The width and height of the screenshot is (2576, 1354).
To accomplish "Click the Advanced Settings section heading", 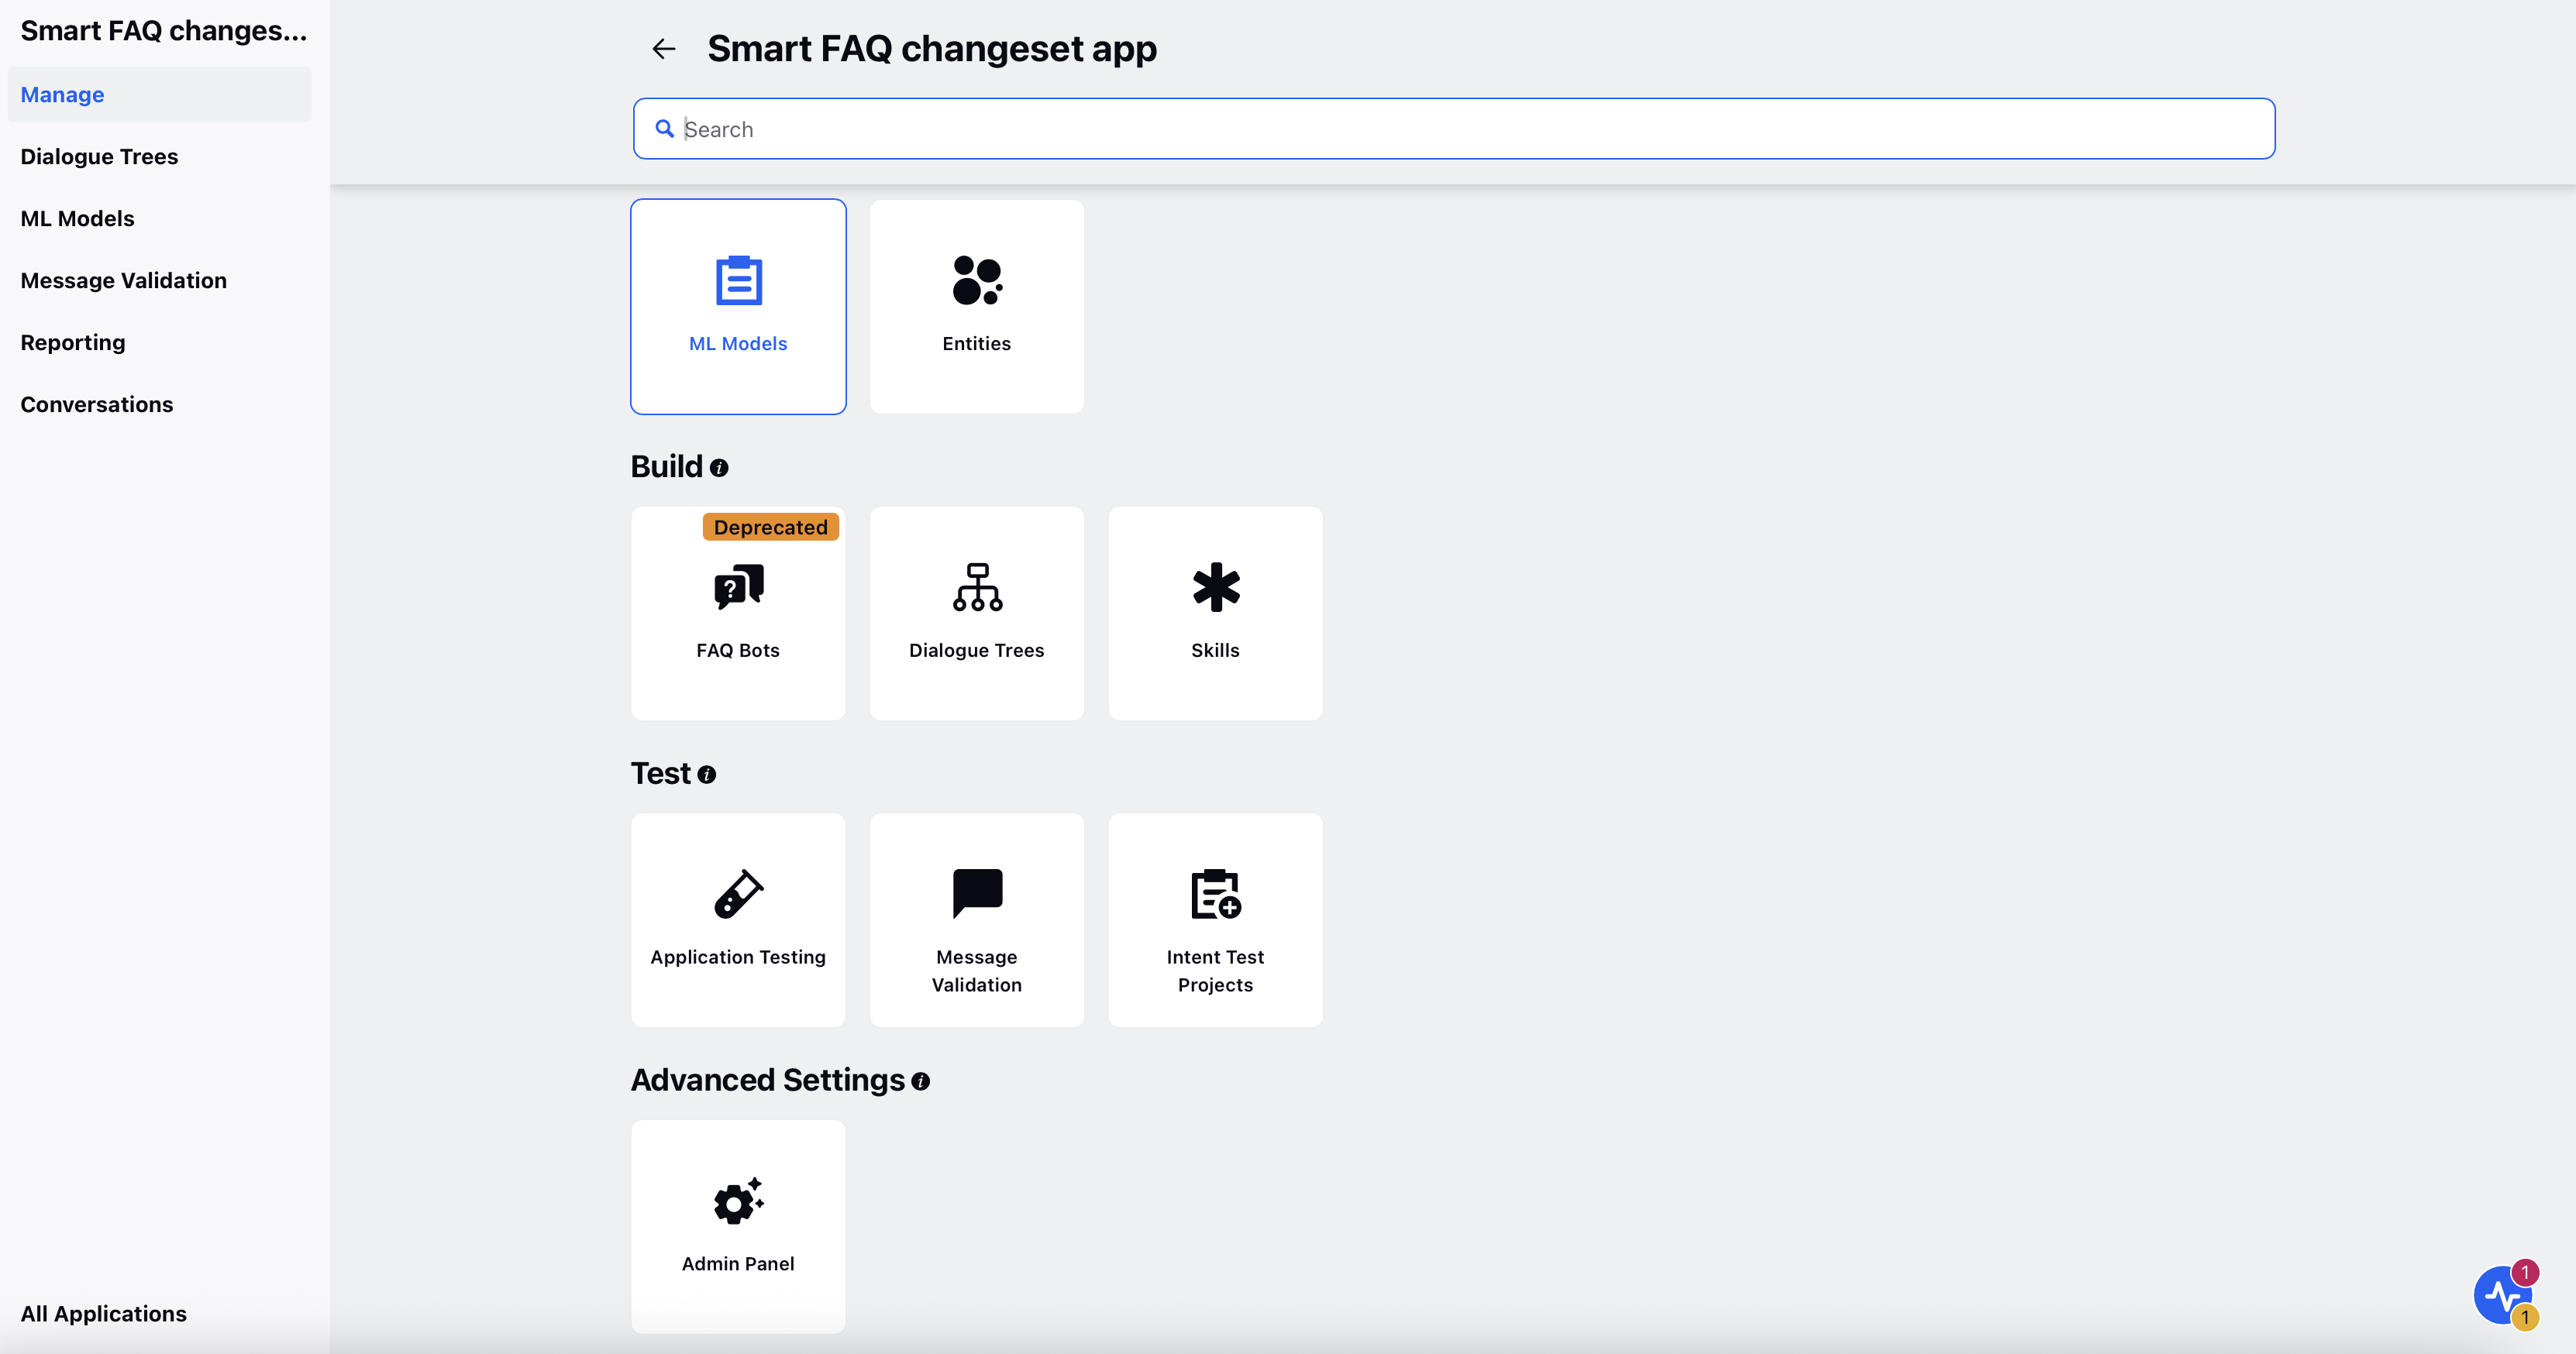I will click(x=768, y=1081).
